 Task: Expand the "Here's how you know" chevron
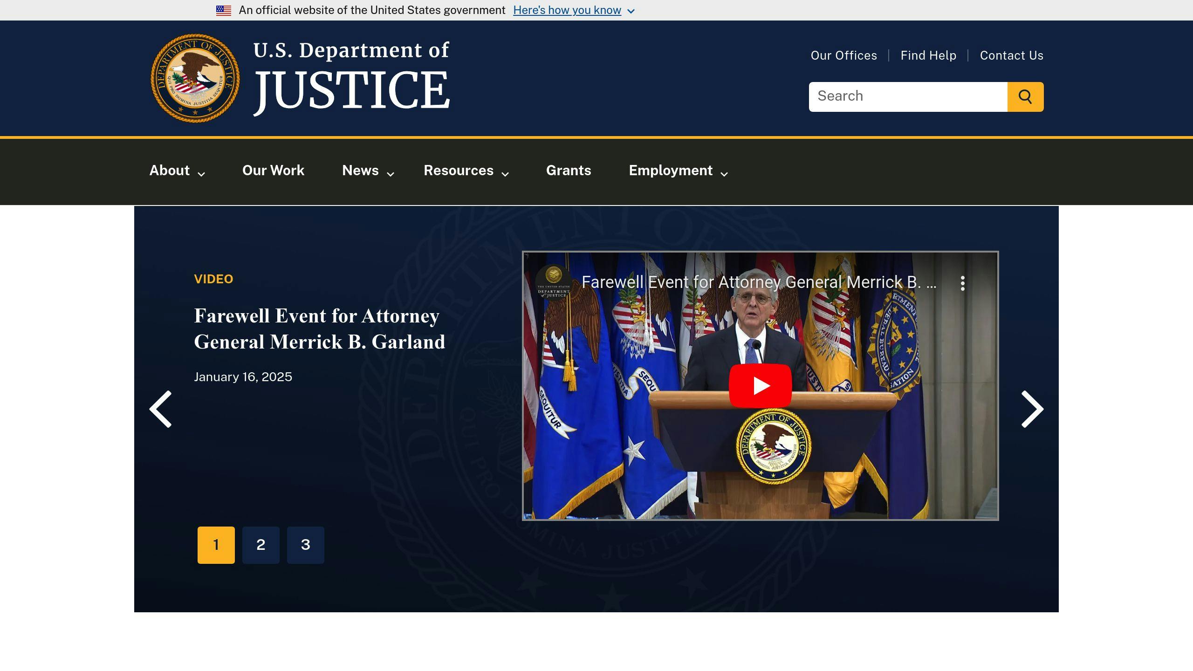[631, 11]
